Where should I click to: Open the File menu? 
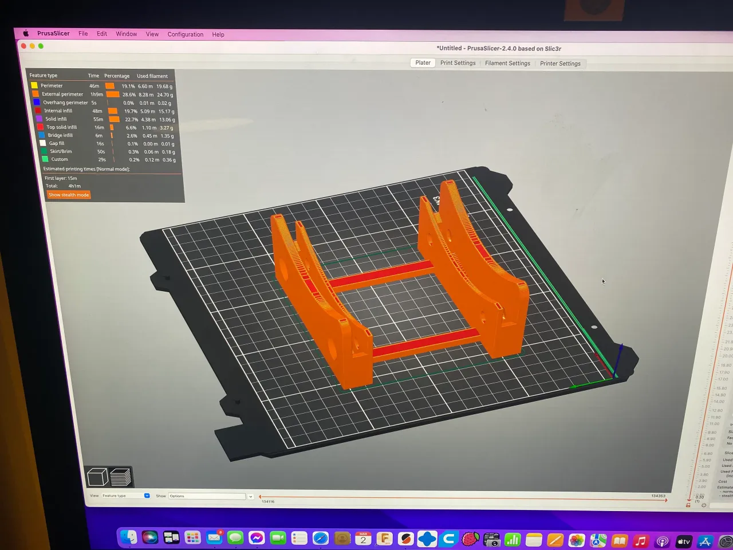[x=83, y=34]
